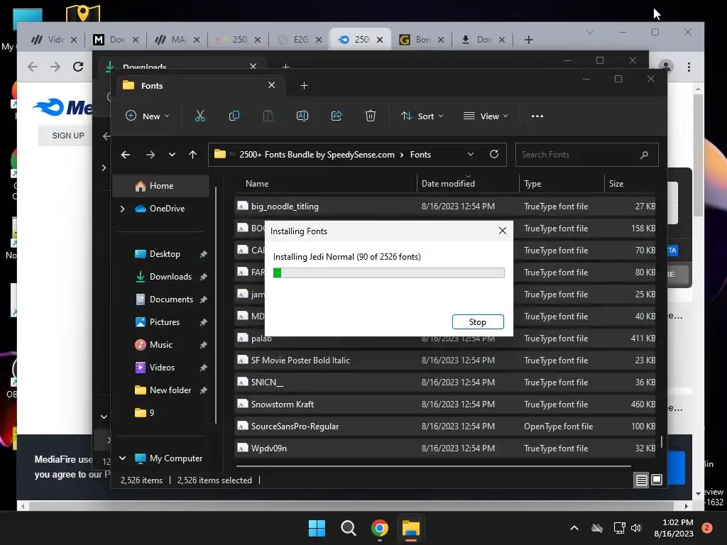This screenshot has width=727, height=545.
Task: Click the font install progress bar
Action: click(388, 273)
